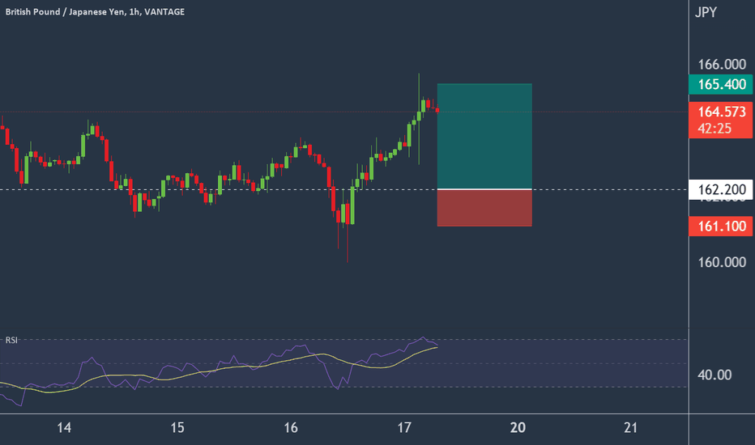Click date 16 on the time axis
Screen dimensions: 755x445
(x=290, y=427)
